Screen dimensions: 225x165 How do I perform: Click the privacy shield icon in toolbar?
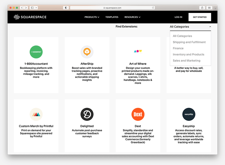click(x=66, y=8)
